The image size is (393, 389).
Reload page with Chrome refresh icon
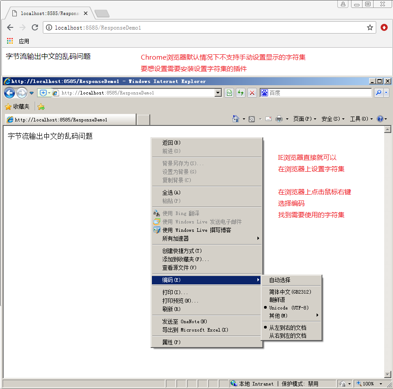[x=35, y=27]
